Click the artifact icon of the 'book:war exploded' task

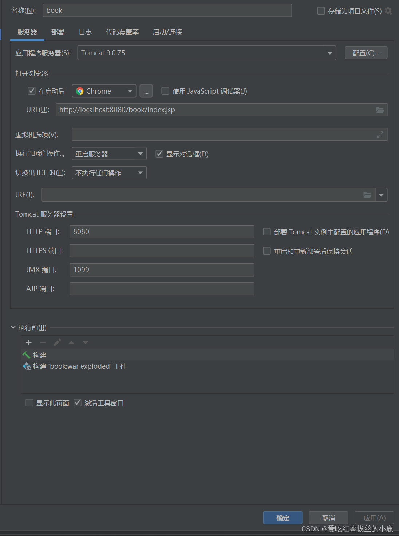coord(27,366)
